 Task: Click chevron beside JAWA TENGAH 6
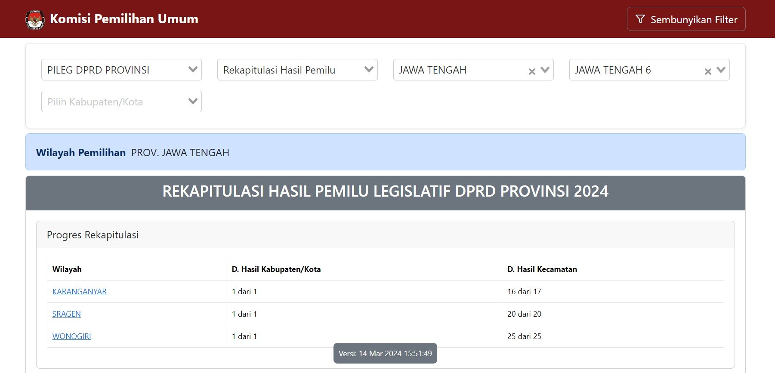coord(721,70)
